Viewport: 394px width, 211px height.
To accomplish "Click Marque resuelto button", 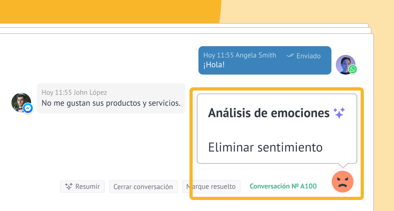I will [x=211, y=186].
